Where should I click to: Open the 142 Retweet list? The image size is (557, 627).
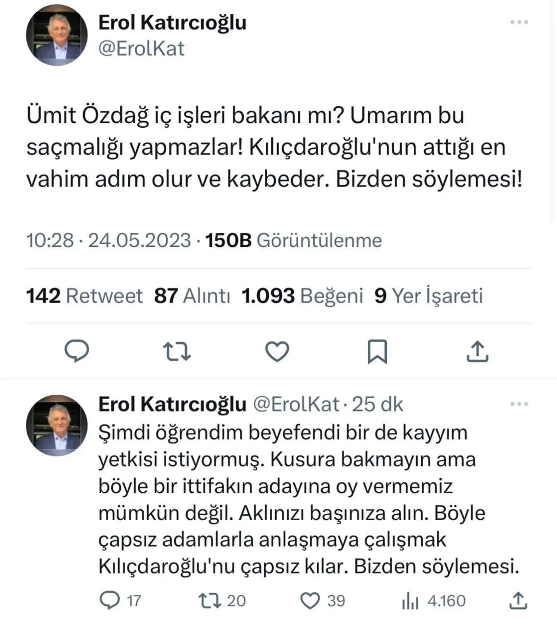84,296
